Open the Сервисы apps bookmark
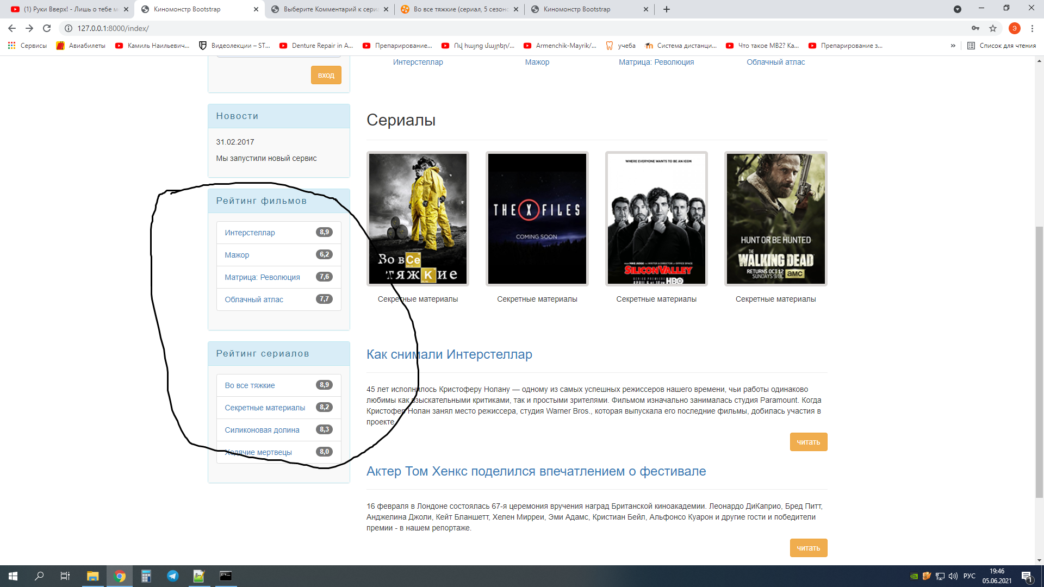Image resolution: width=1044 pixels, height=587 pixels. [x=27, y=46]
